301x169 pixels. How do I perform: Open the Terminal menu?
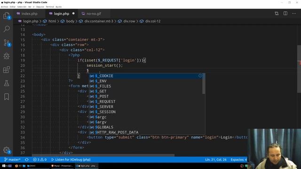[x=50, y=7]
